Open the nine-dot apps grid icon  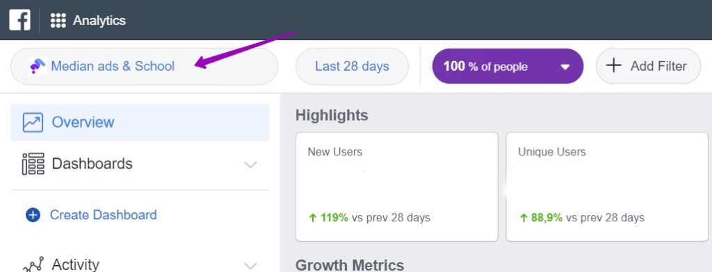(58, 20)
